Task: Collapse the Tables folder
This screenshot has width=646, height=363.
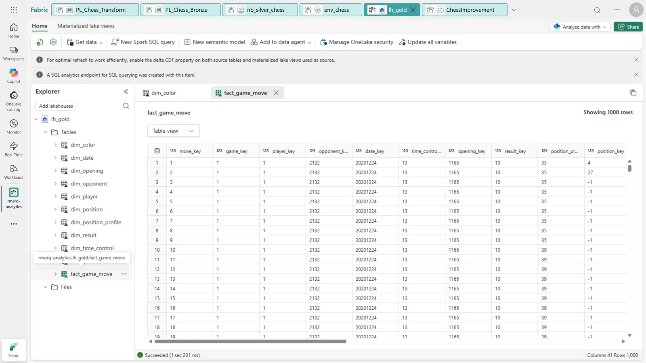Action: tap(46, 132)
